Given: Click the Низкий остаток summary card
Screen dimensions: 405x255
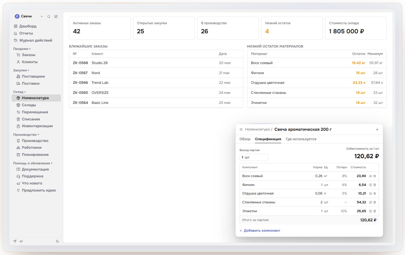Looking at the screenshot, I should 292,28.
